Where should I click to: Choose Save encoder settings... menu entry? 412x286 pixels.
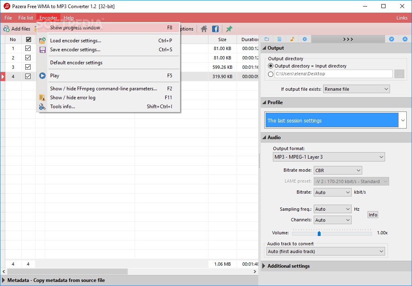point(108,50)
